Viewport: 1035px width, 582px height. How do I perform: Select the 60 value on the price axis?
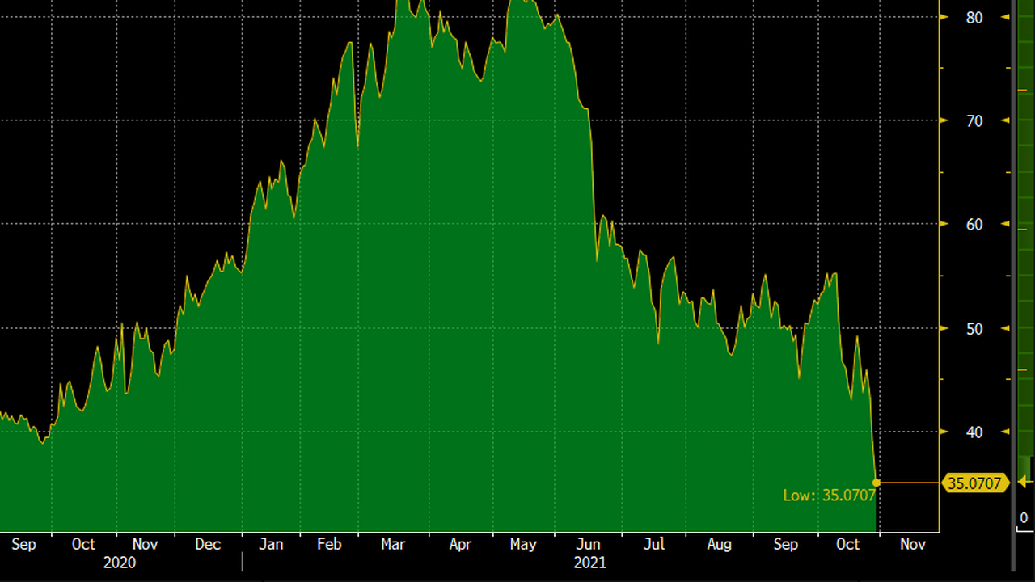tap(974, 224)
